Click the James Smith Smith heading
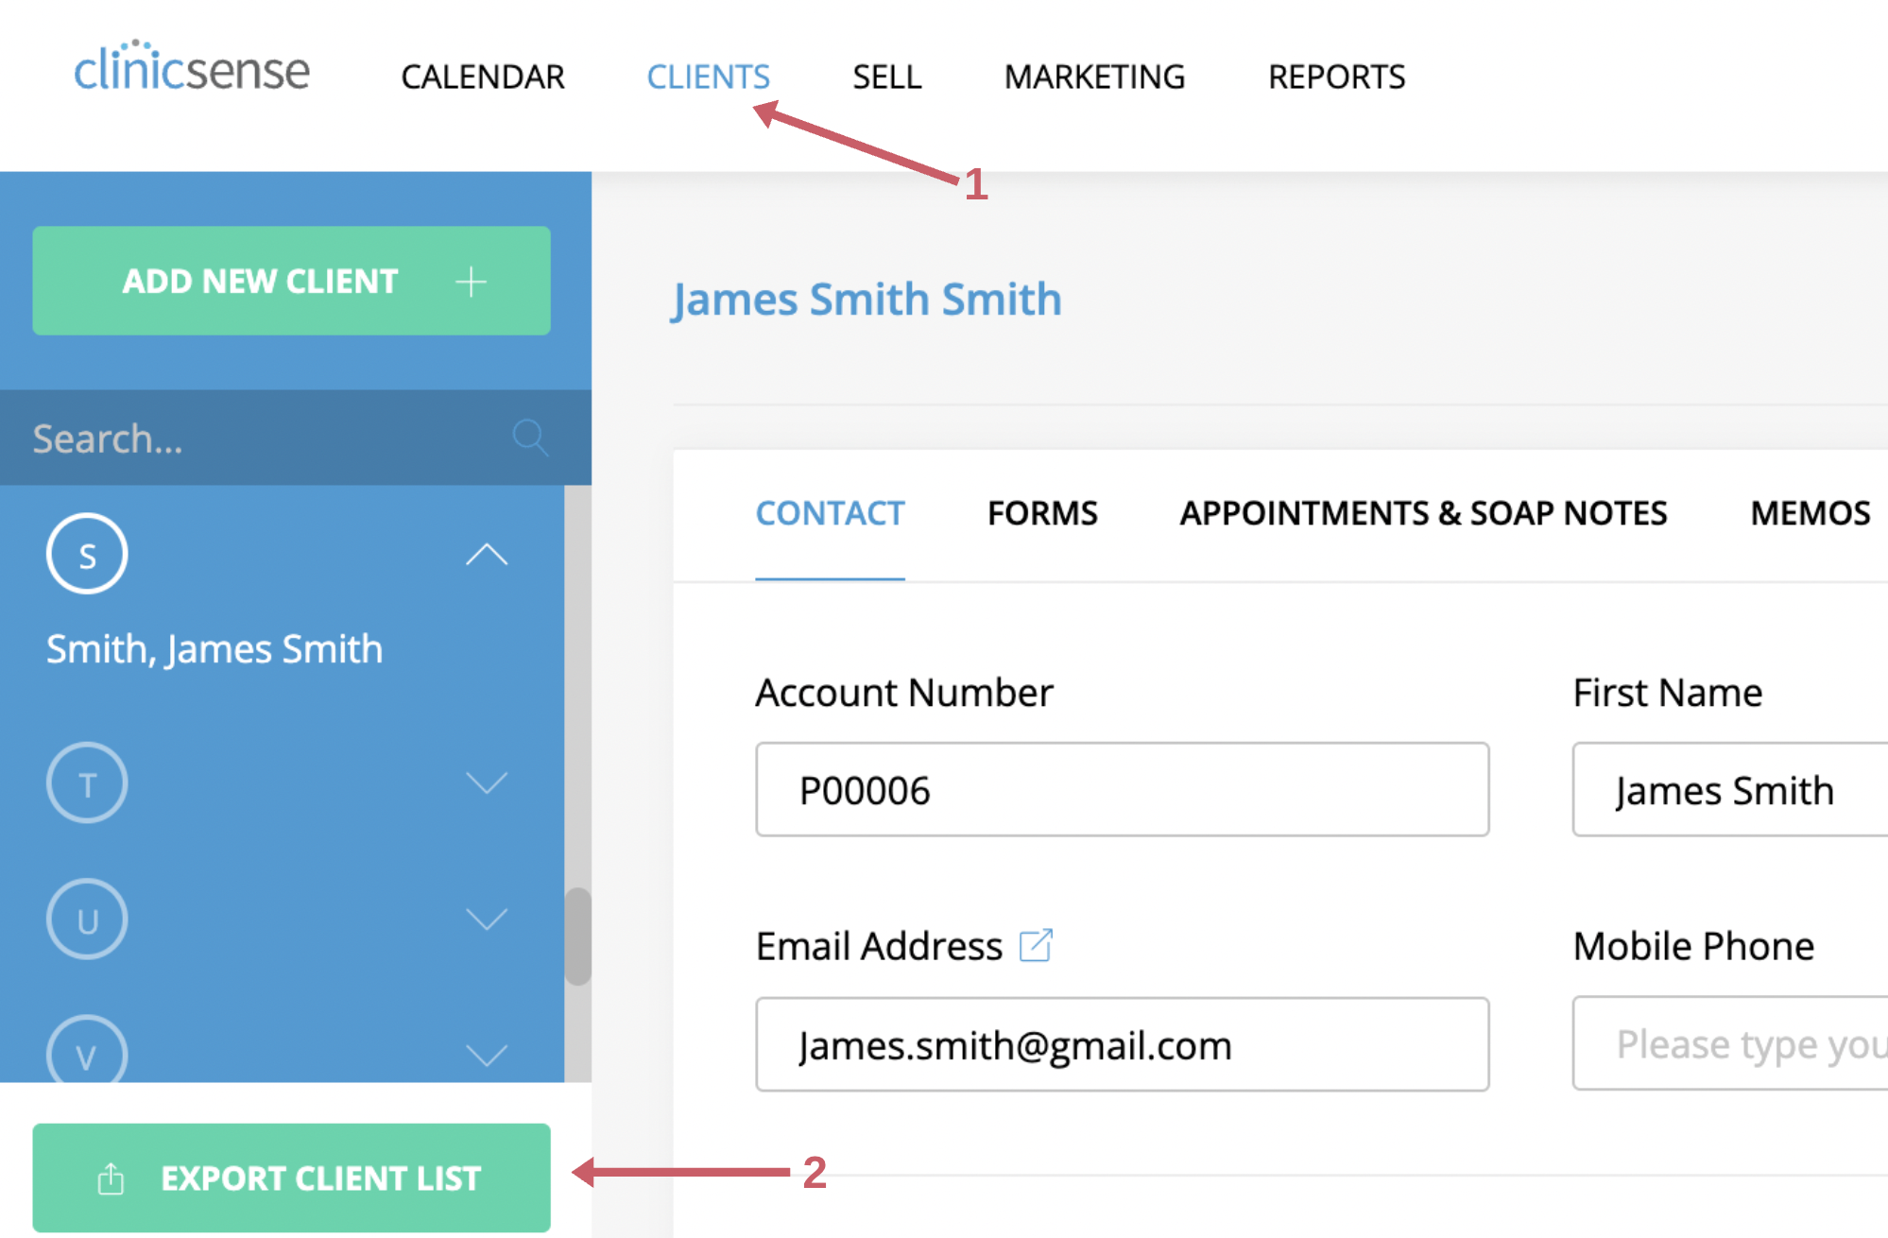Image resolution: width=1888 pixels, height=1238 pixels. [x=867, y=300]
